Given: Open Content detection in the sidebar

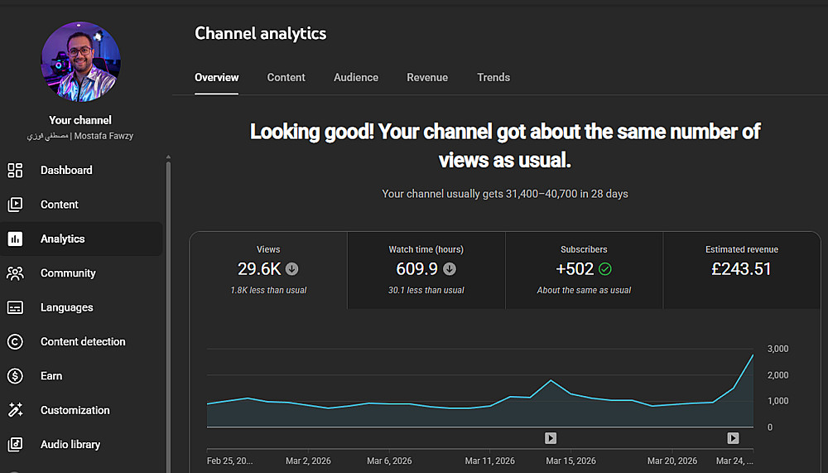Looking at the screenshot, I should [x=81, y=342].
